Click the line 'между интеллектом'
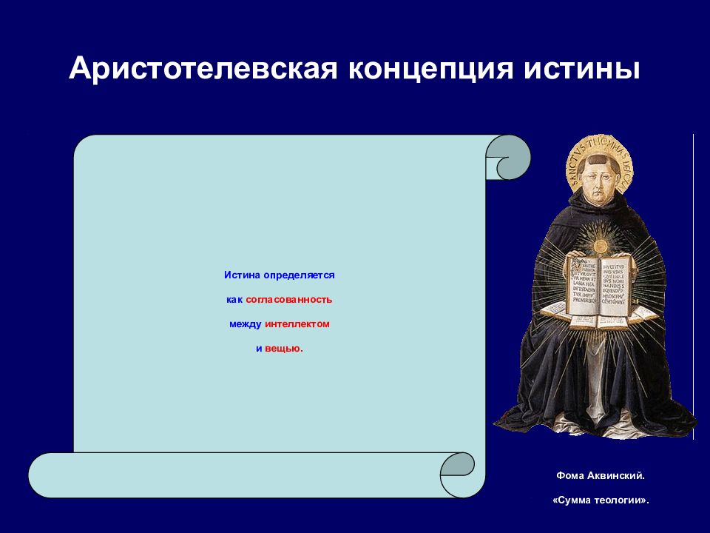This screenshot has height=533, width=710. pos(280,324)
